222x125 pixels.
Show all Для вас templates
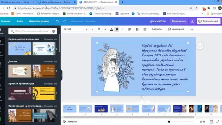tap(50, 61)
